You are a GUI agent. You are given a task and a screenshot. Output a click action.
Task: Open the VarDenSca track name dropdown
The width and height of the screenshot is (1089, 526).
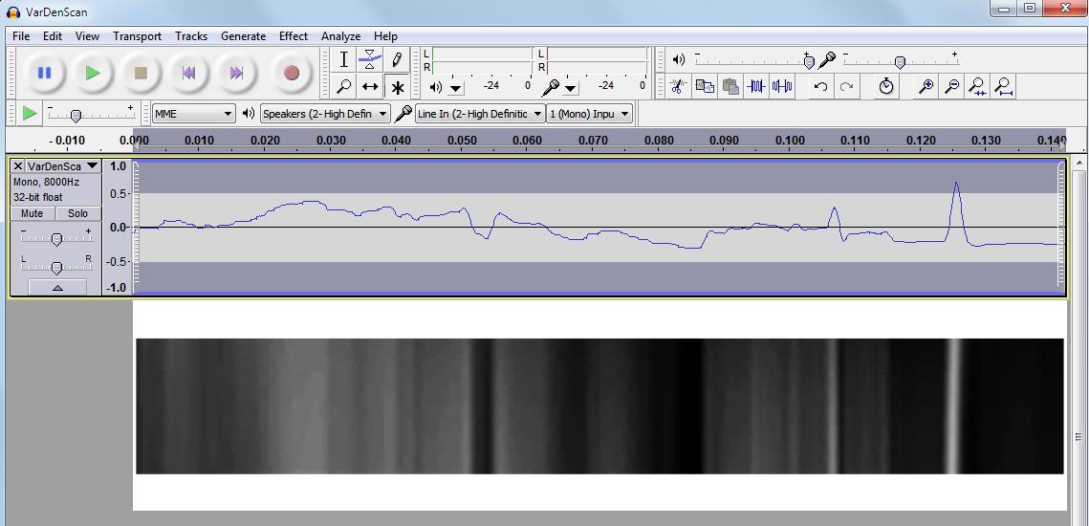coord(63,166)
